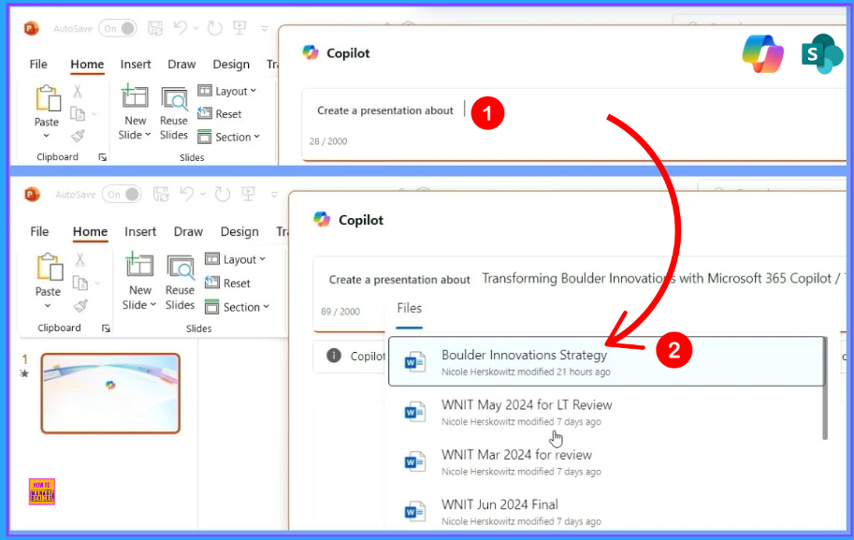
Task: Select Design tab in the top window
Action: 231,65
